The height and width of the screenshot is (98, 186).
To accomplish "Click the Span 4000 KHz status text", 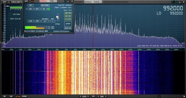I will pyautogui.click(x=143, y=46).
